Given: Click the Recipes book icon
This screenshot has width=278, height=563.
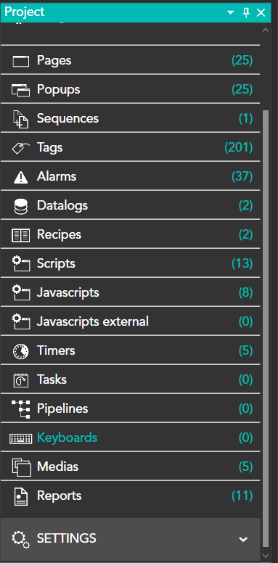Looking at the screenshot, I should (x=20, y=235).
